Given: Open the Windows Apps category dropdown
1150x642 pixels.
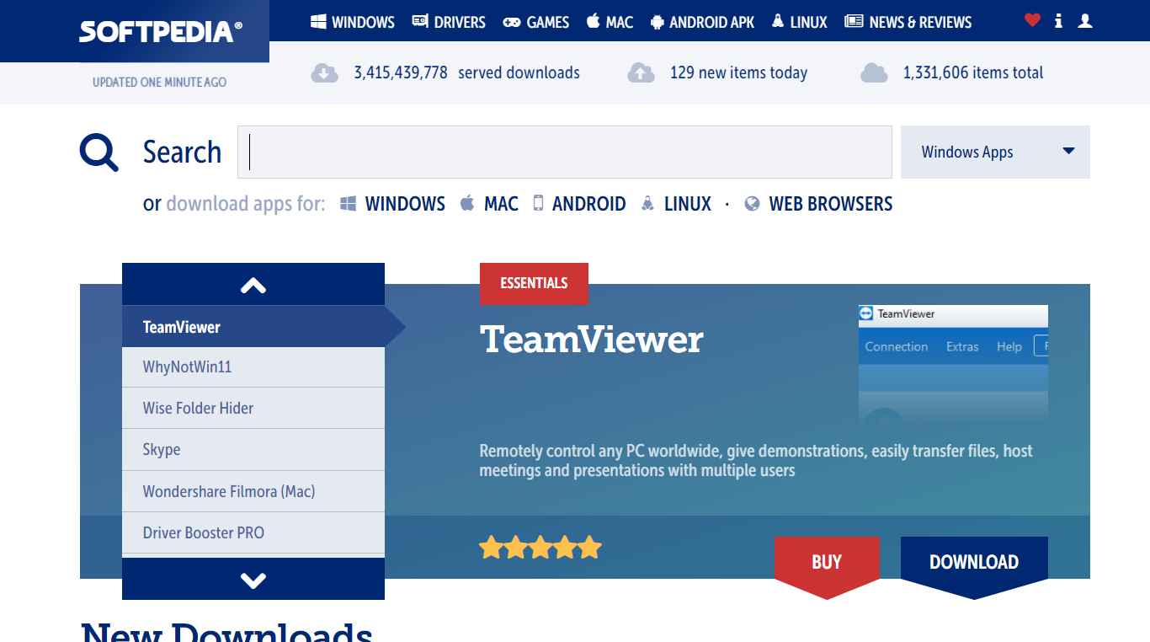Looking at the screenshot, I should pos(995,152).
